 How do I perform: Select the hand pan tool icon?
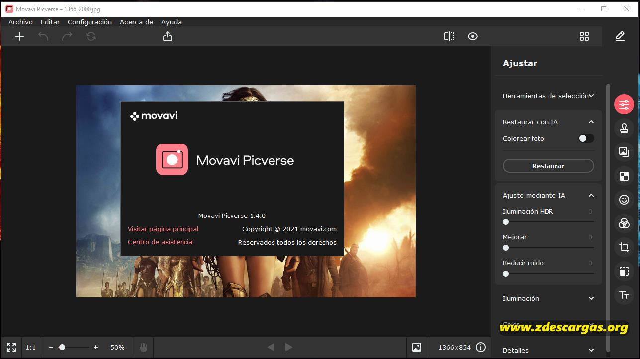tap(143, 347)
